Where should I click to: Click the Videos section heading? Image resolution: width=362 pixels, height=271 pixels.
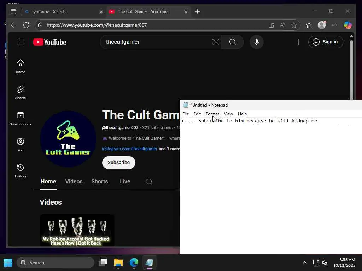[x=51, y=202]
